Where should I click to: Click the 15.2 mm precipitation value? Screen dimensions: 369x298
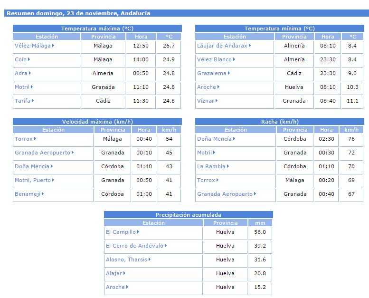pyautogui.click(x=260, y=287)
